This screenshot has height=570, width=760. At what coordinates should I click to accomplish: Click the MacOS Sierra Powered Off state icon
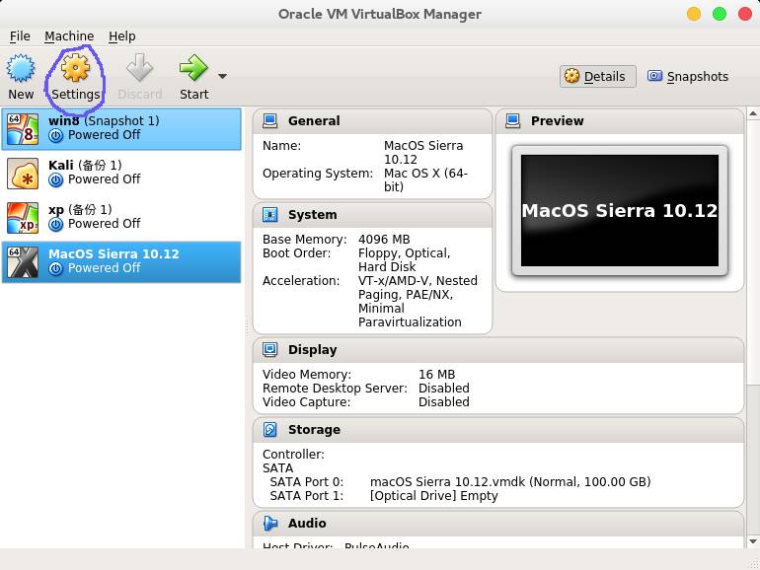tap(55, 269)
